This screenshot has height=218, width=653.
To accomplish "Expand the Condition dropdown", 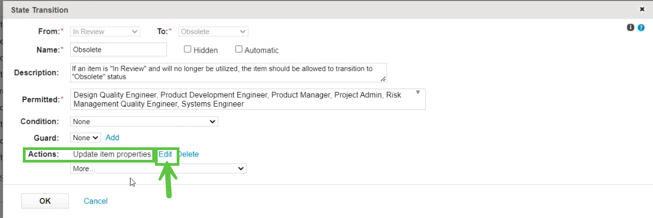I will tap(144, 122).
